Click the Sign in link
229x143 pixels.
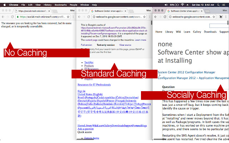coord(81,91)
